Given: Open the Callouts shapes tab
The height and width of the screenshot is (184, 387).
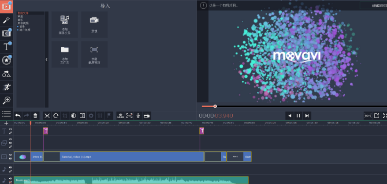Looking at the screenshot, I should [x=7, y=74].
